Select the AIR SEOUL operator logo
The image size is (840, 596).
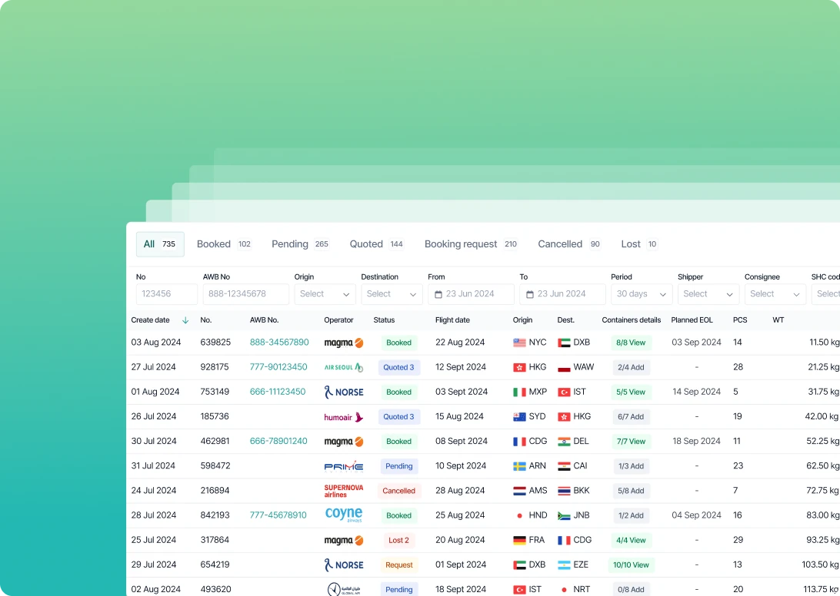pos(343,367)
